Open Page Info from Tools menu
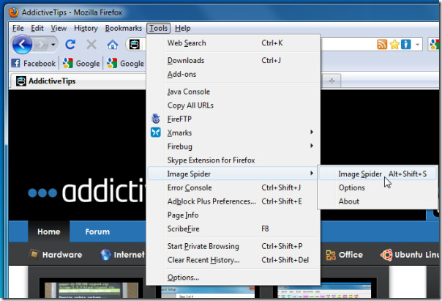Image resolution: width=442 pixels, height=301 pixels. click(x=233, y=215)
